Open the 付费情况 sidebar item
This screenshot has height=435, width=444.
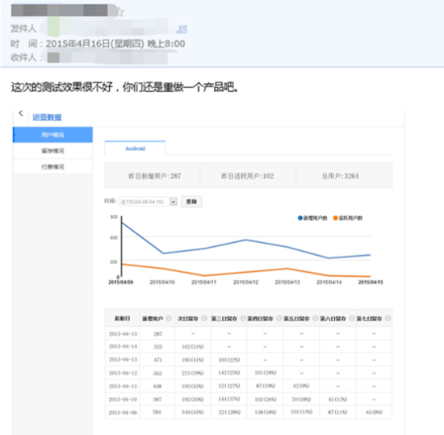52,167
